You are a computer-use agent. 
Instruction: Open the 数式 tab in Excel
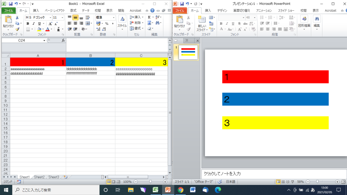click(73, 11)
